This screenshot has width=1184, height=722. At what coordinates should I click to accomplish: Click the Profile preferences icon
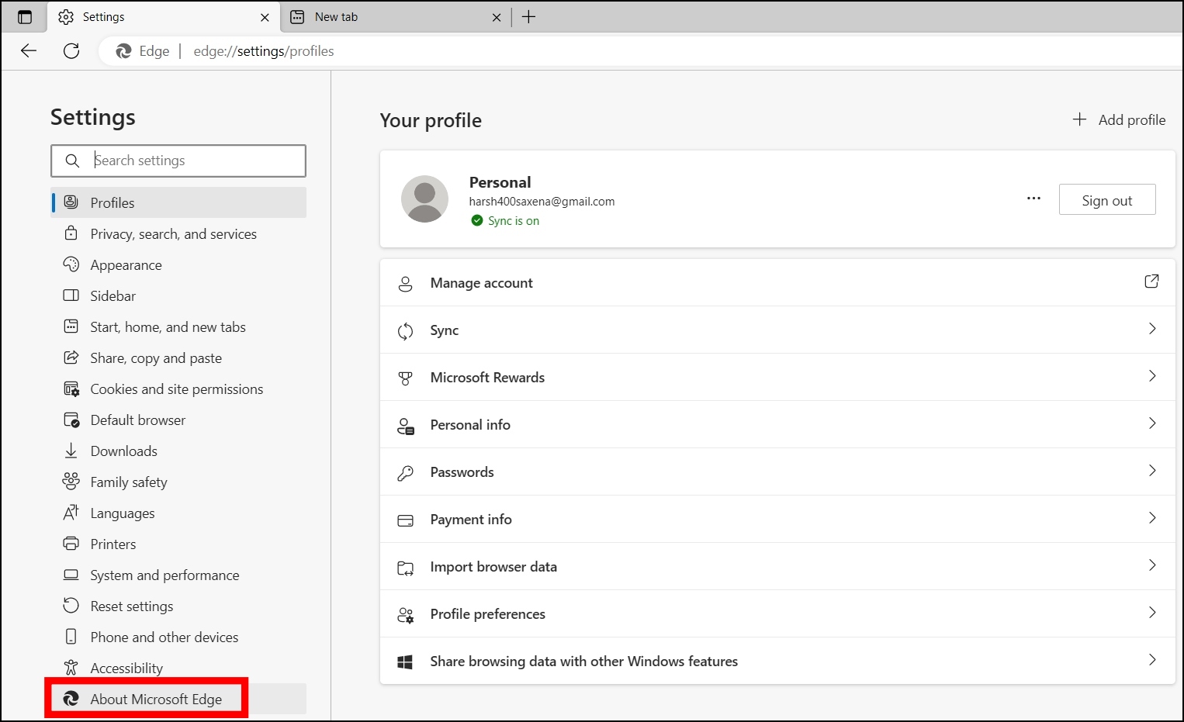click(405, 615)
